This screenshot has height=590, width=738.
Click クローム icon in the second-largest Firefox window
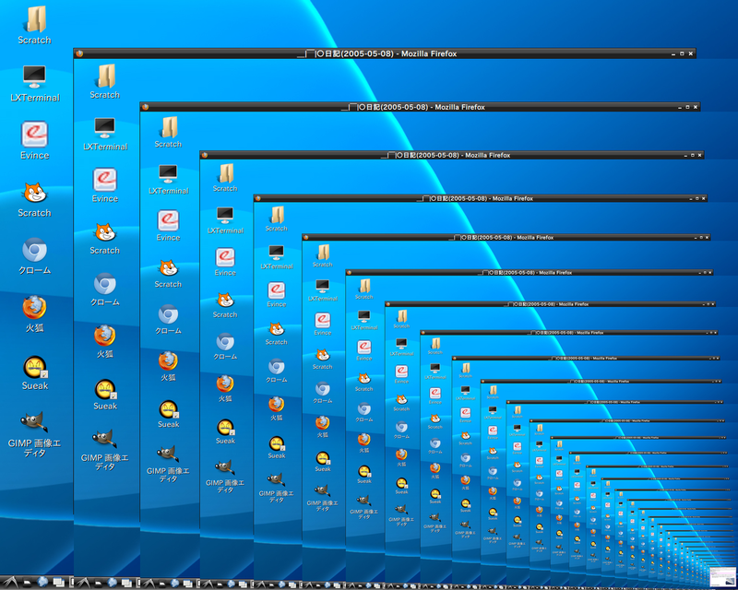coord(168,314)
